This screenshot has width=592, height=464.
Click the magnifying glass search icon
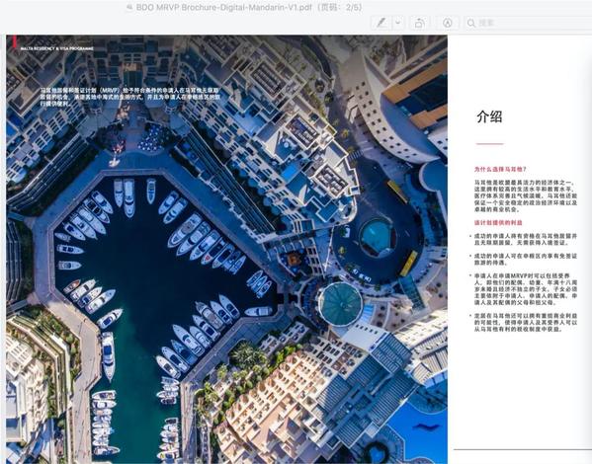pos(471,23)
